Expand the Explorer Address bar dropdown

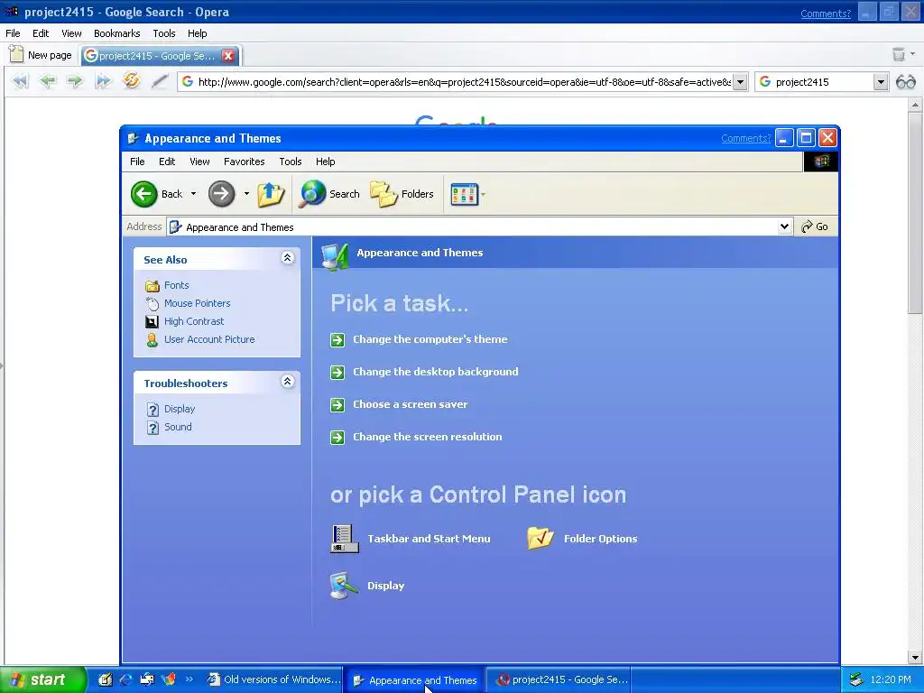pos(784,226)
